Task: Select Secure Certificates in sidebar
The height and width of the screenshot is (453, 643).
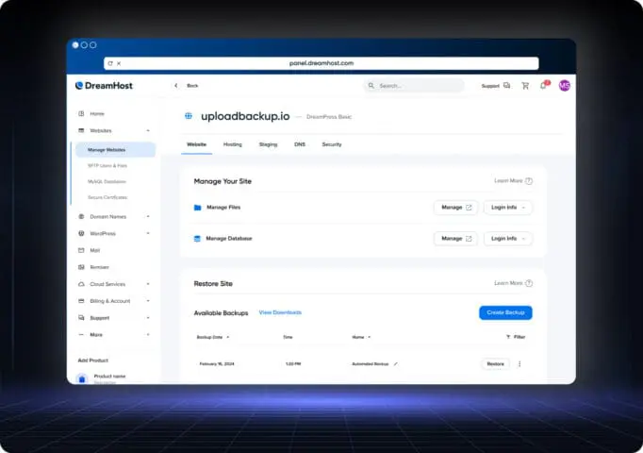Action: coord(107,197)
